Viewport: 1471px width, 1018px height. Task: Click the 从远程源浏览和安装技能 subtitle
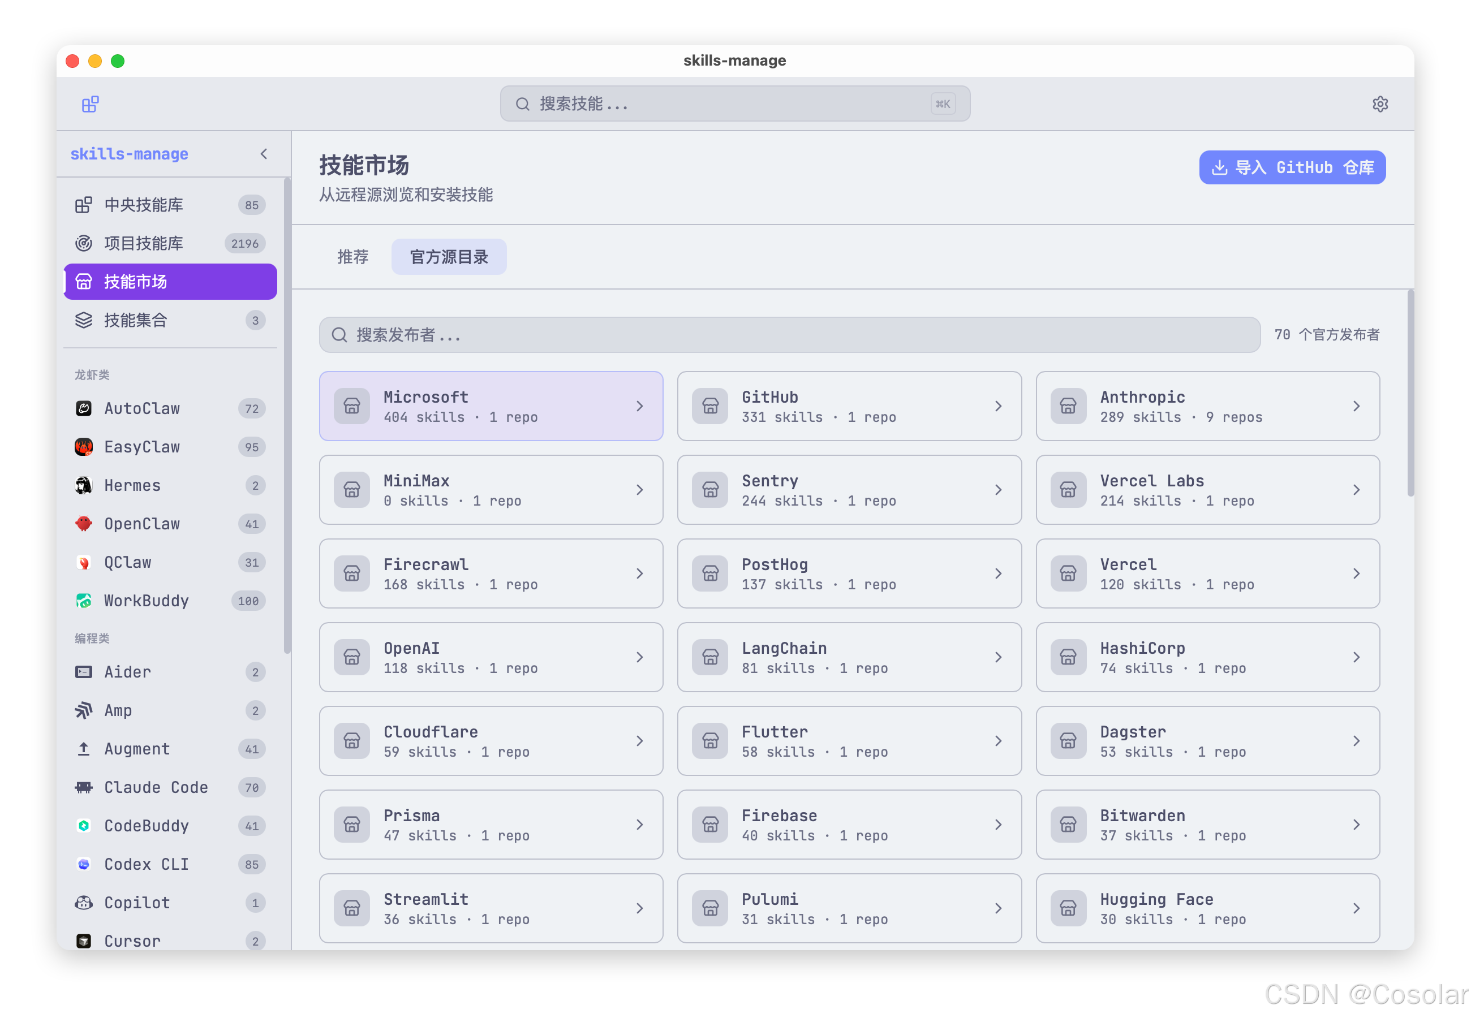[406, 195]
